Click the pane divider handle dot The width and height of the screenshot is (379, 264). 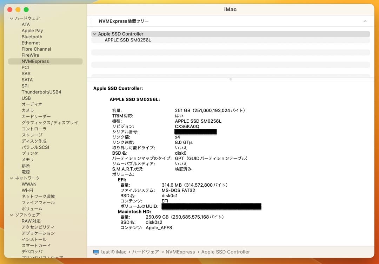click(231, 79)
